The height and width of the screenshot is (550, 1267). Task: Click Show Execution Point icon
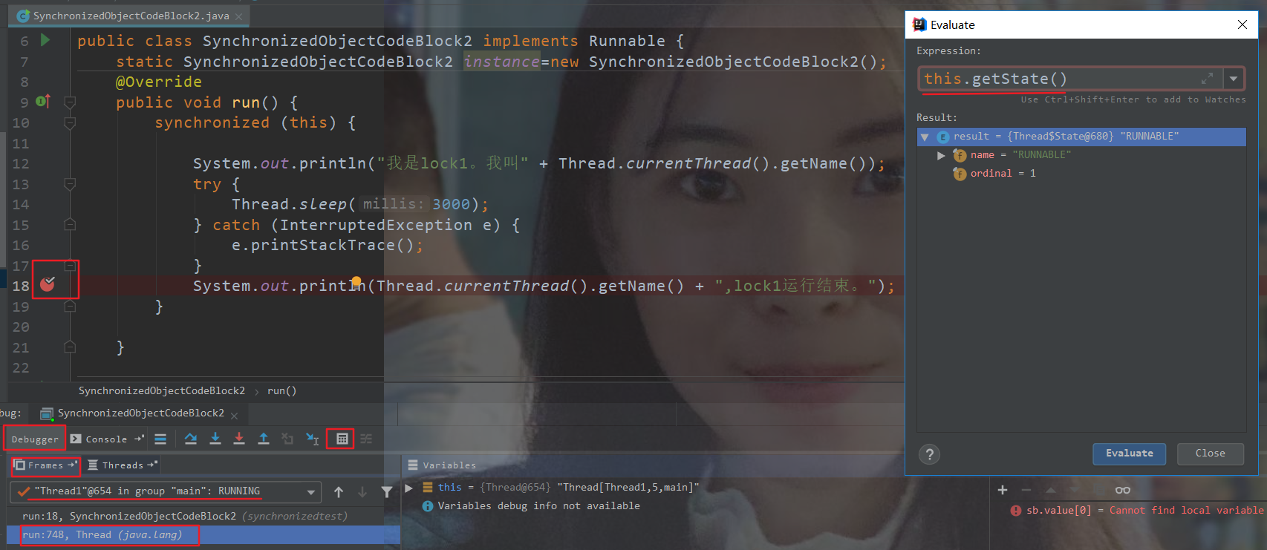coord(160,439)
